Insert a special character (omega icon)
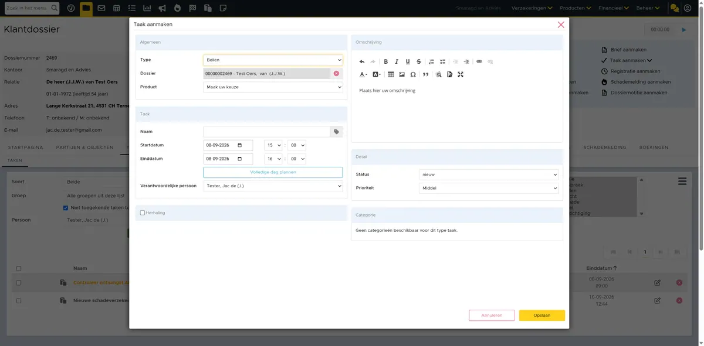Viewport: 704px width, 346px height. (413, 74)
